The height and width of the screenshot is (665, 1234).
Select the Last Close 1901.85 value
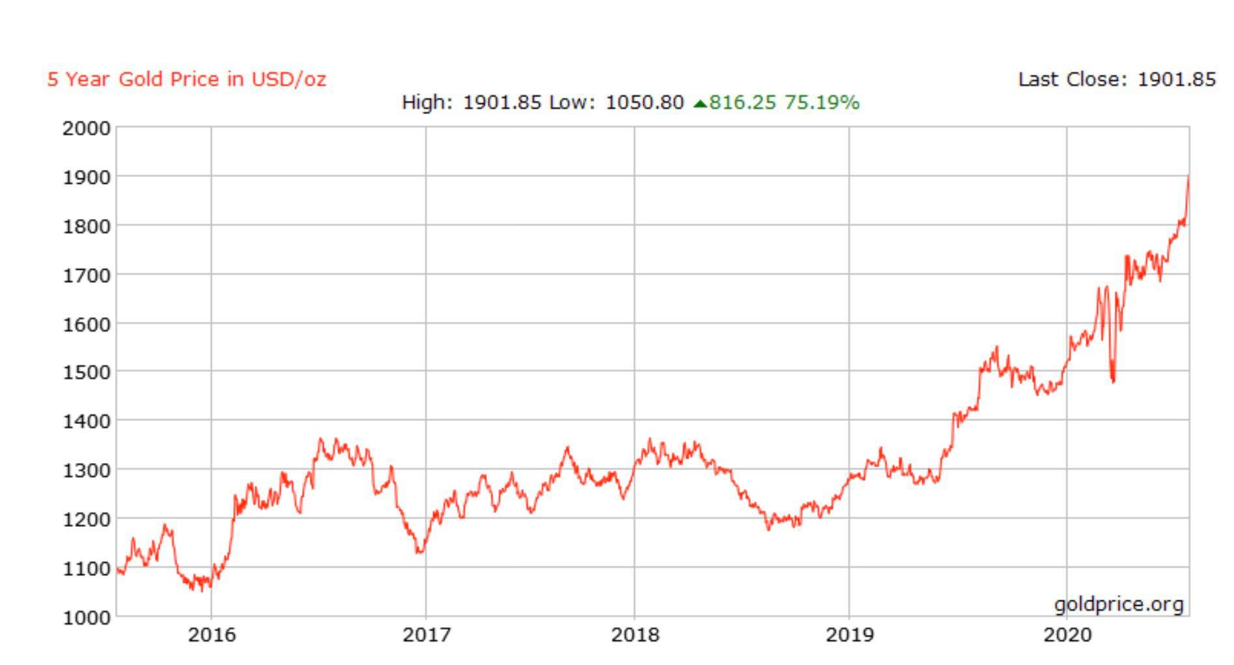(1176, 79)
